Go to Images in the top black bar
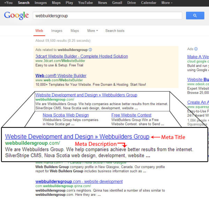Screen dimensions: 209x201 point(41,3)
